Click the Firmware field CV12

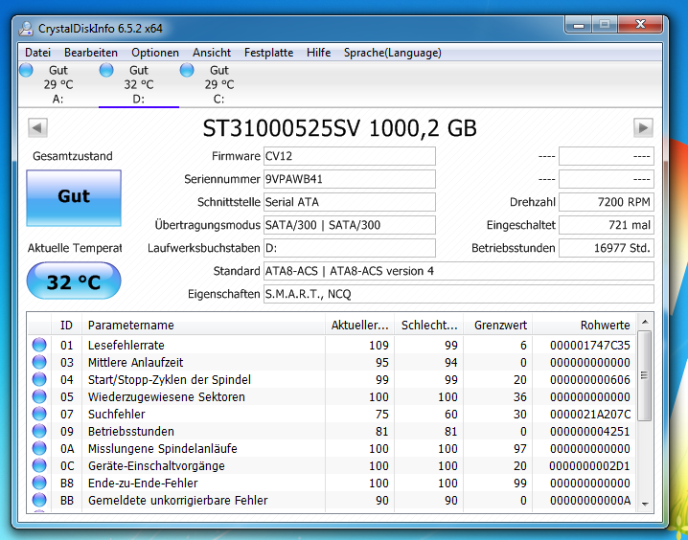[x=349, y=156]
